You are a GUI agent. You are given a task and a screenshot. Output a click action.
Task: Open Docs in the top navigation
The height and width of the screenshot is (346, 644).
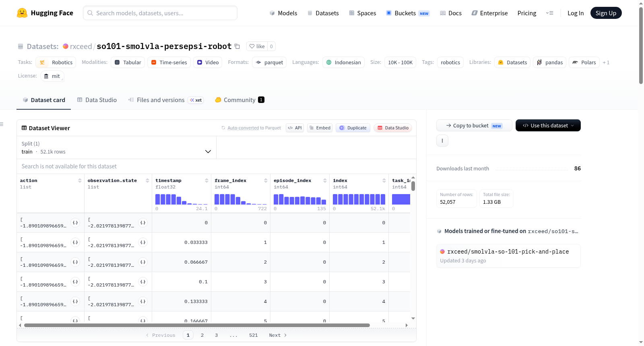tap(450, 13)
